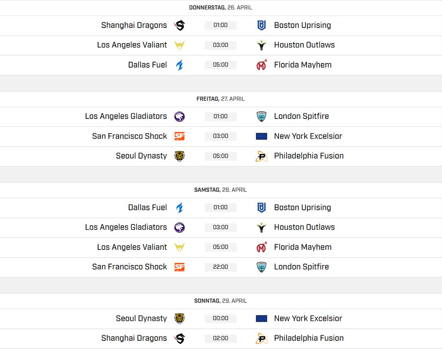The width and height of the screenshot is (442, 349).
Task: Click Los Angeles Valiant logo in the Donnerstag match
Action: coord(179,45)
